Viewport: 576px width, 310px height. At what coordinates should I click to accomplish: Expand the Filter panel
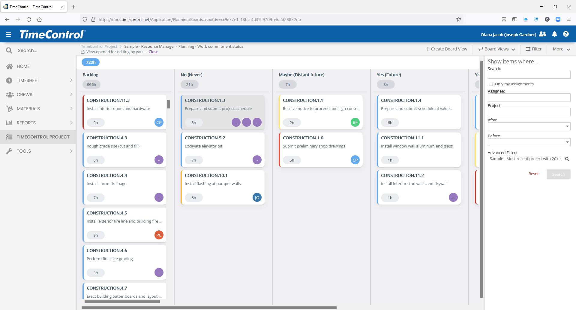pyautogui.click(x=534, y=49)
